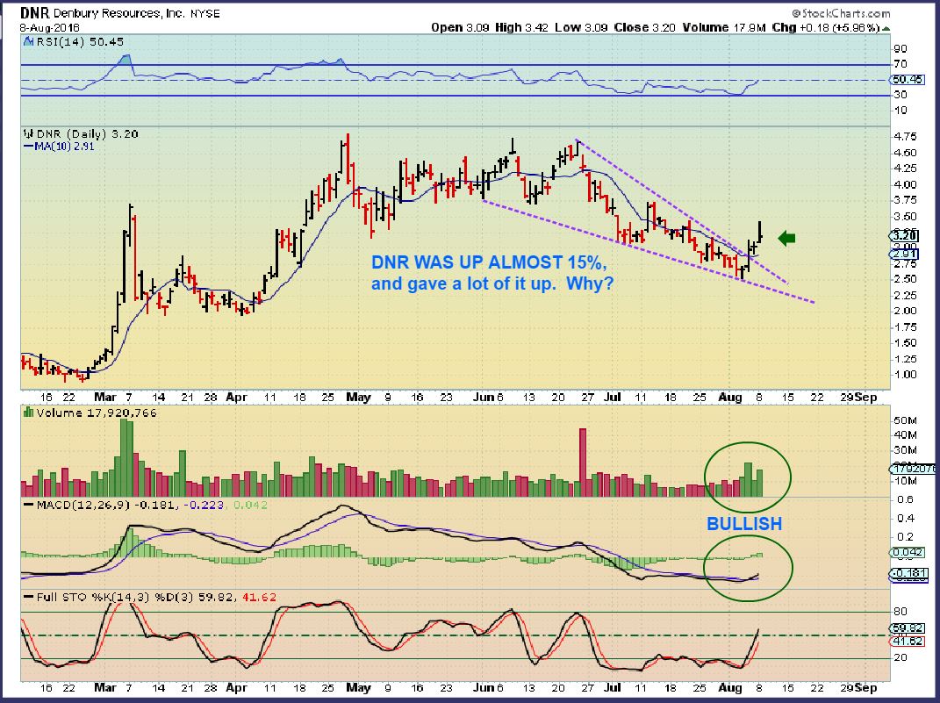Screen dimensions: 940x703
Task: Click the 3.20 last price tag
Action: [x=905, y=236]
